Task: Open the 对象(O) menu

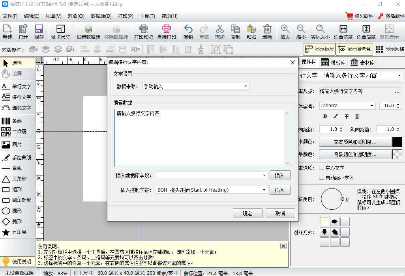Action: [x=76, y=16]
